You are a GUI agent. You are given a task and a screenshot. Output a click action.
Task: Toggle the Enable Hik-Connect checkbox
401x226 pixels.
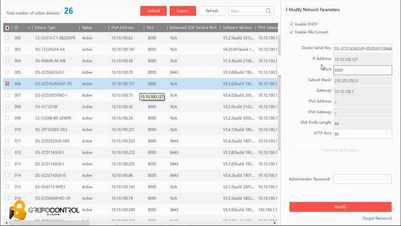pos(291,32)
